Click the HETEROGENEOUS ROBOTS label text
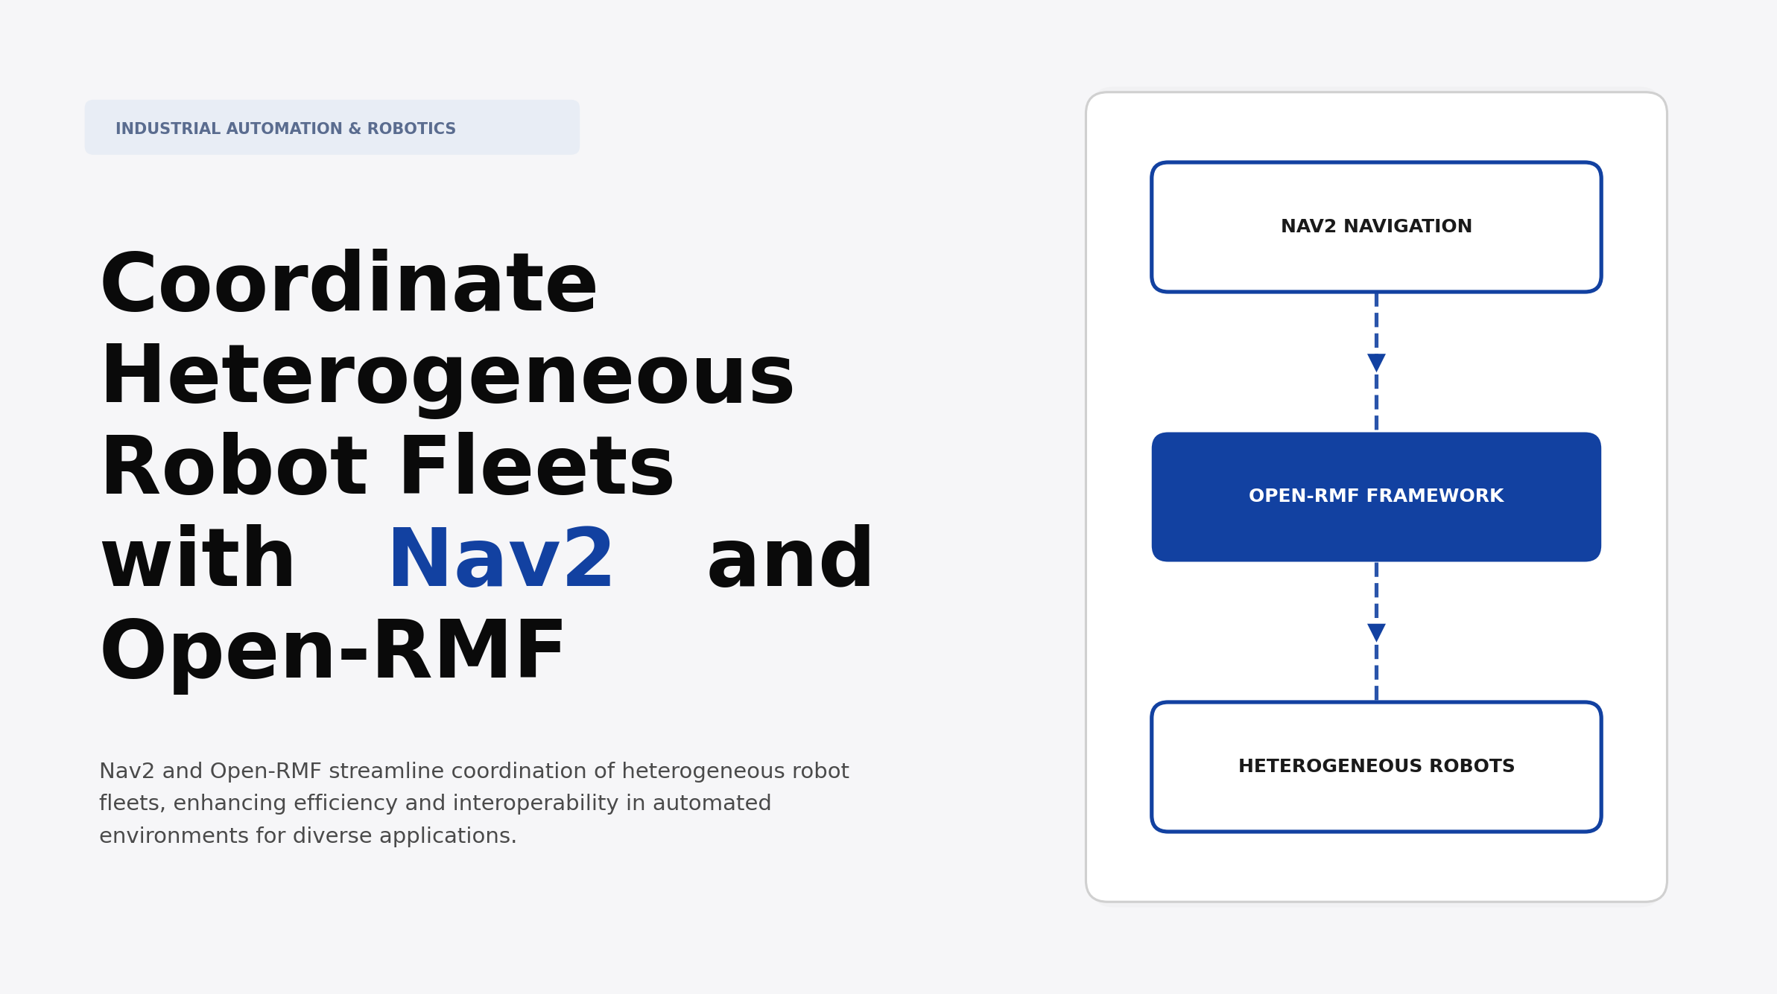 tap(1375, 765)
